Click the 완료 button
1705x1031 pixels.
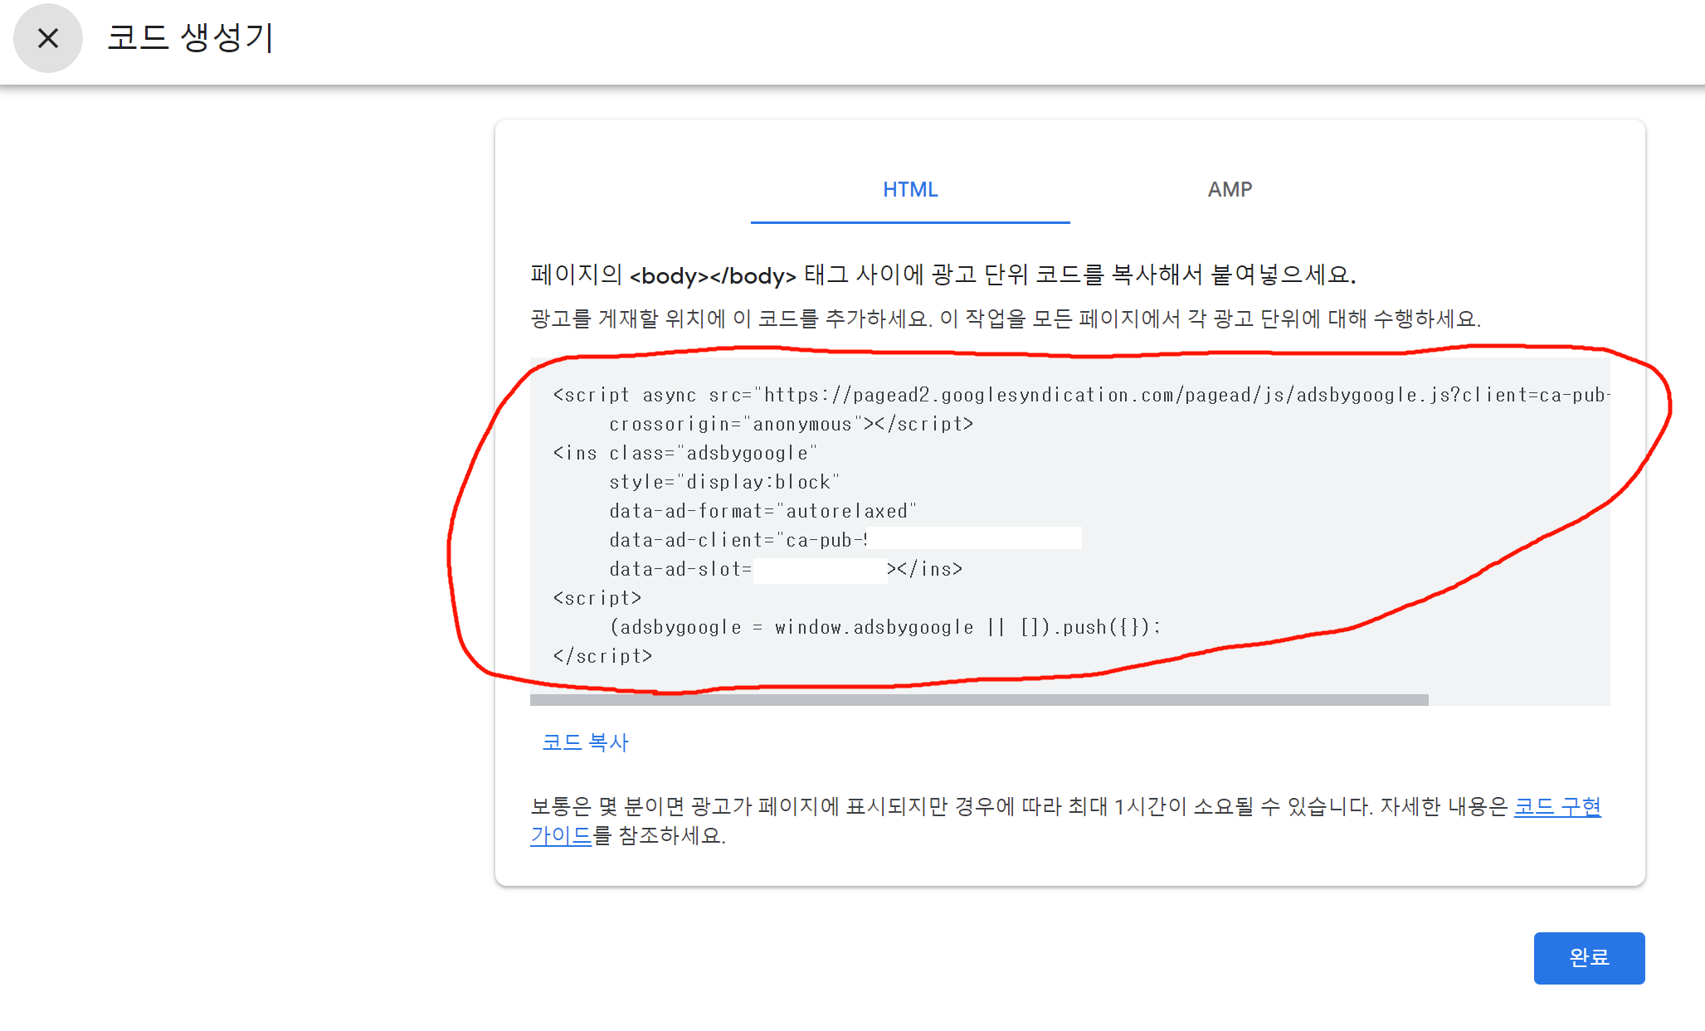pyautogui.click(x=1589, y=958)
